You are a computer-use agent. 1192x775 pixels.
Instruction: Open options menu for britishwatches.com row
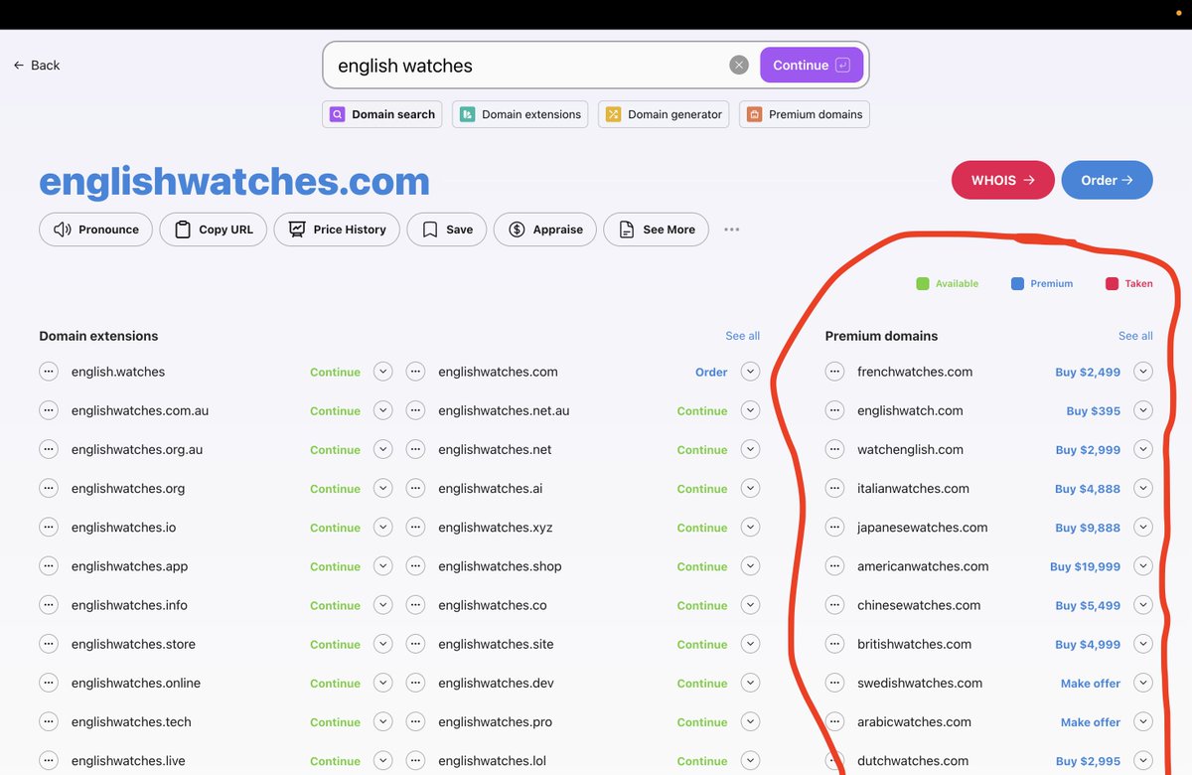coord(834,644)
